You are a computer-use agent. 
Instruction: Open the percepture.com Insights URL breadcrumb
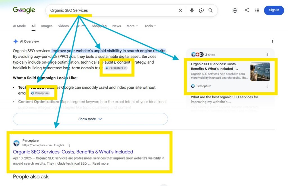[x=43, y=145]
